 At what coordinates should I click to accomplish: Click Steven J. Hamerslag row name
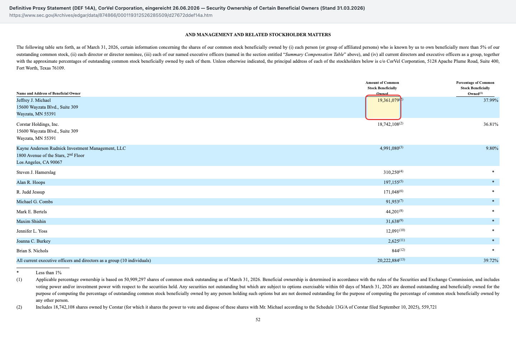tap(36, 172)
